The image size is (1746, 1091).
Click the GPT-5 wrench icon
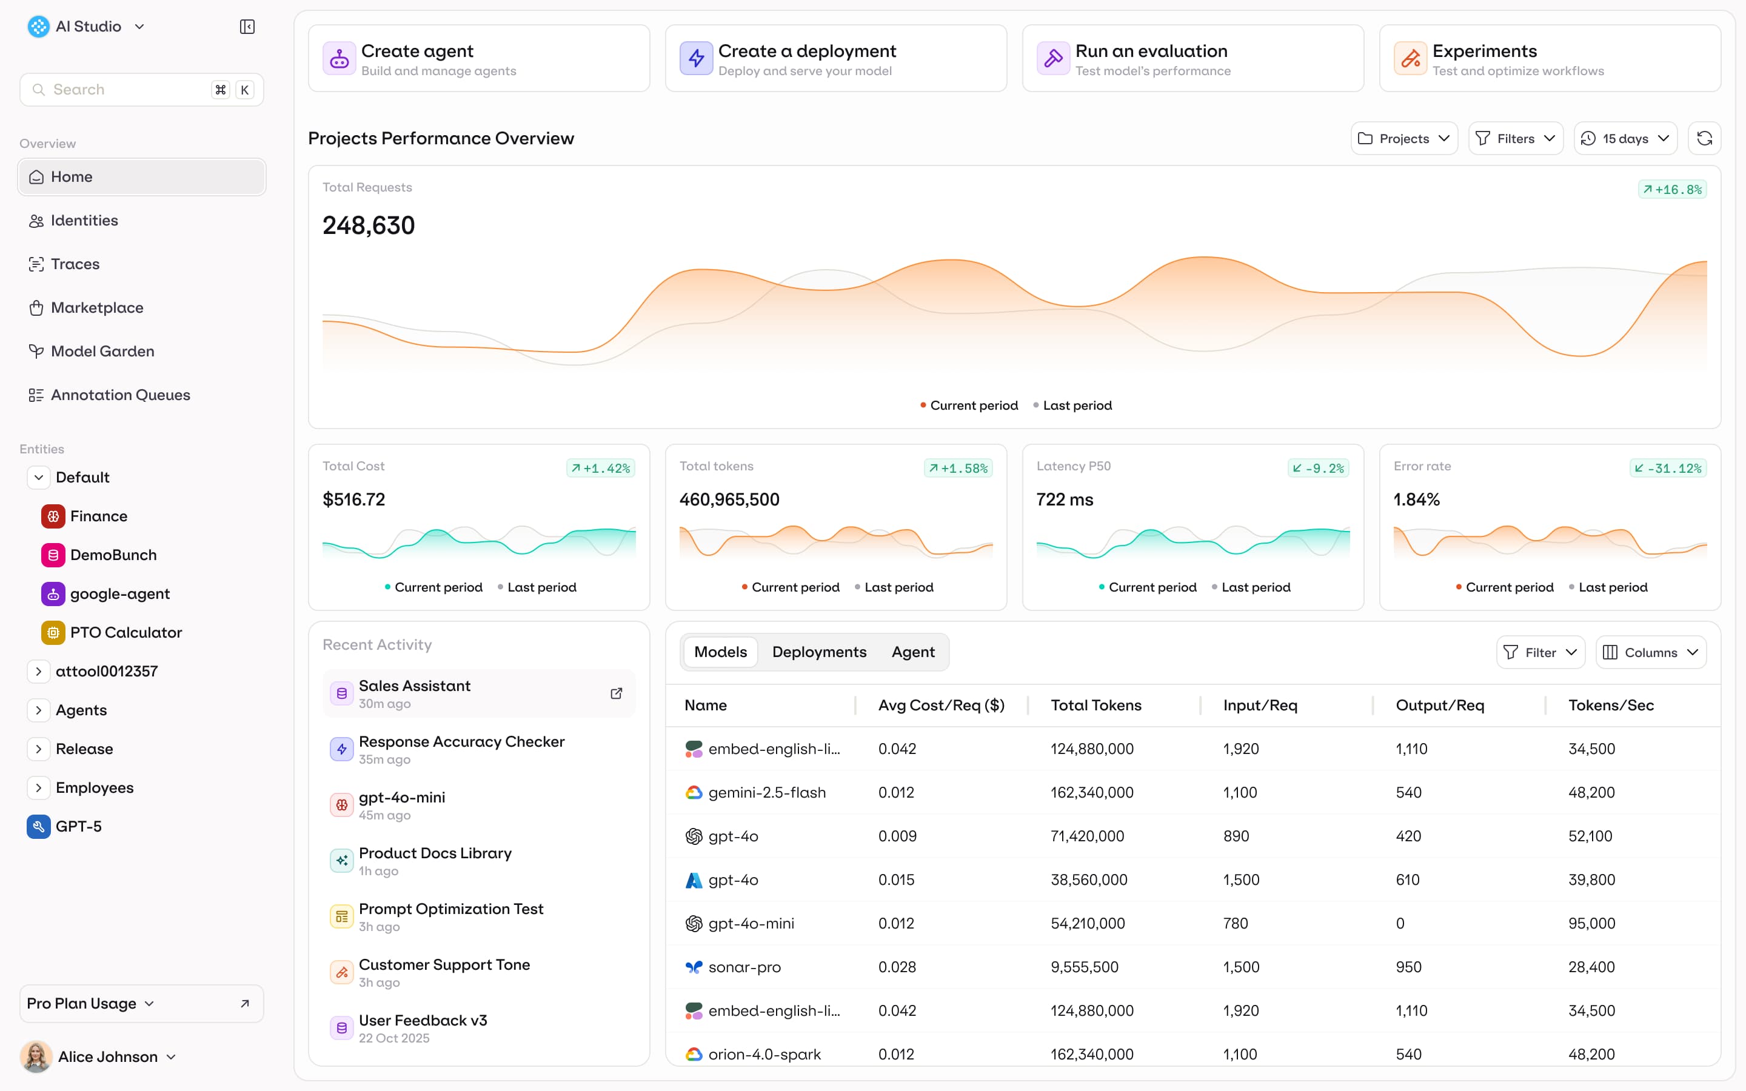point(38,826)
